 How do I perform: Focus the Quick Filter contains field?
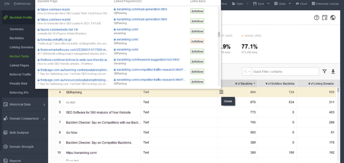click(285, 72)
